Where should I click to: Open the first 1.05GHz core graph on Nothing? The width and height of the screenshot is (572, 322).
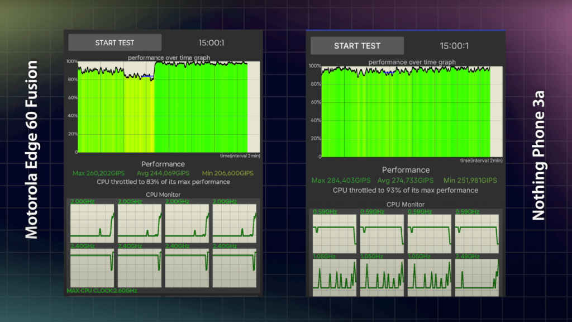tap(335, 277)
